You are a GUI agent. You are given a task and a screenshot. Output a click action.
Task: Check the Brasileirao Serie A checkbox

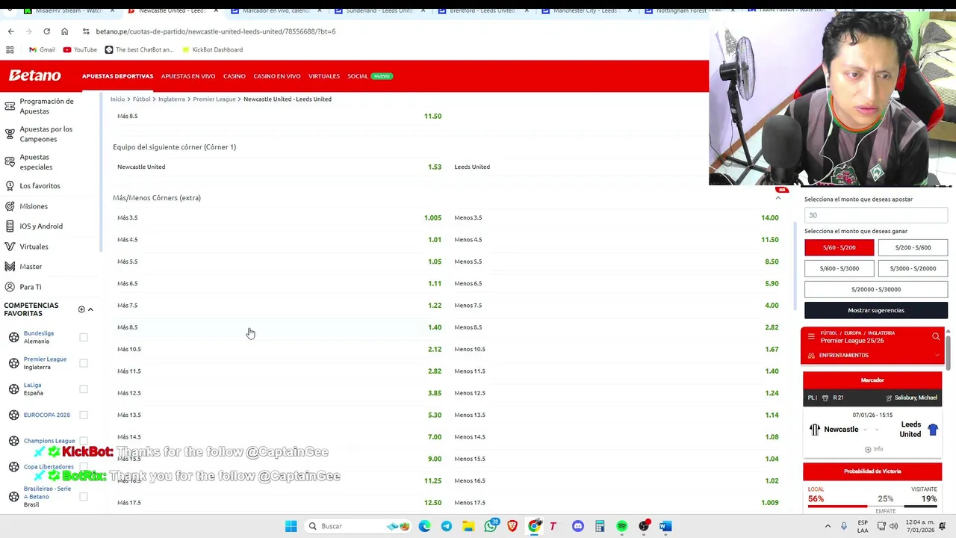(84, 496)
